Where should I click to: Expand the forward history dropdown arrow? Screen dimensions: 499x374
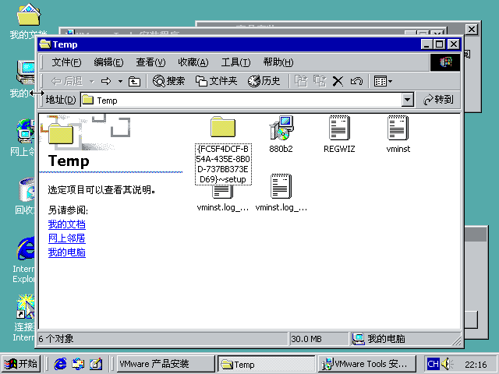120,82
